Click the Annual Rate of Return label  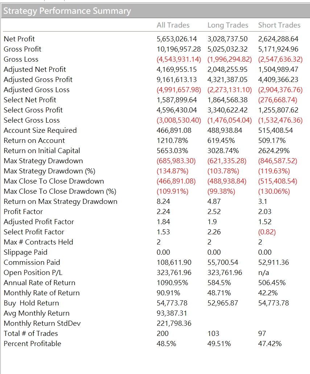pyautogui.click(x=40, y=283)
